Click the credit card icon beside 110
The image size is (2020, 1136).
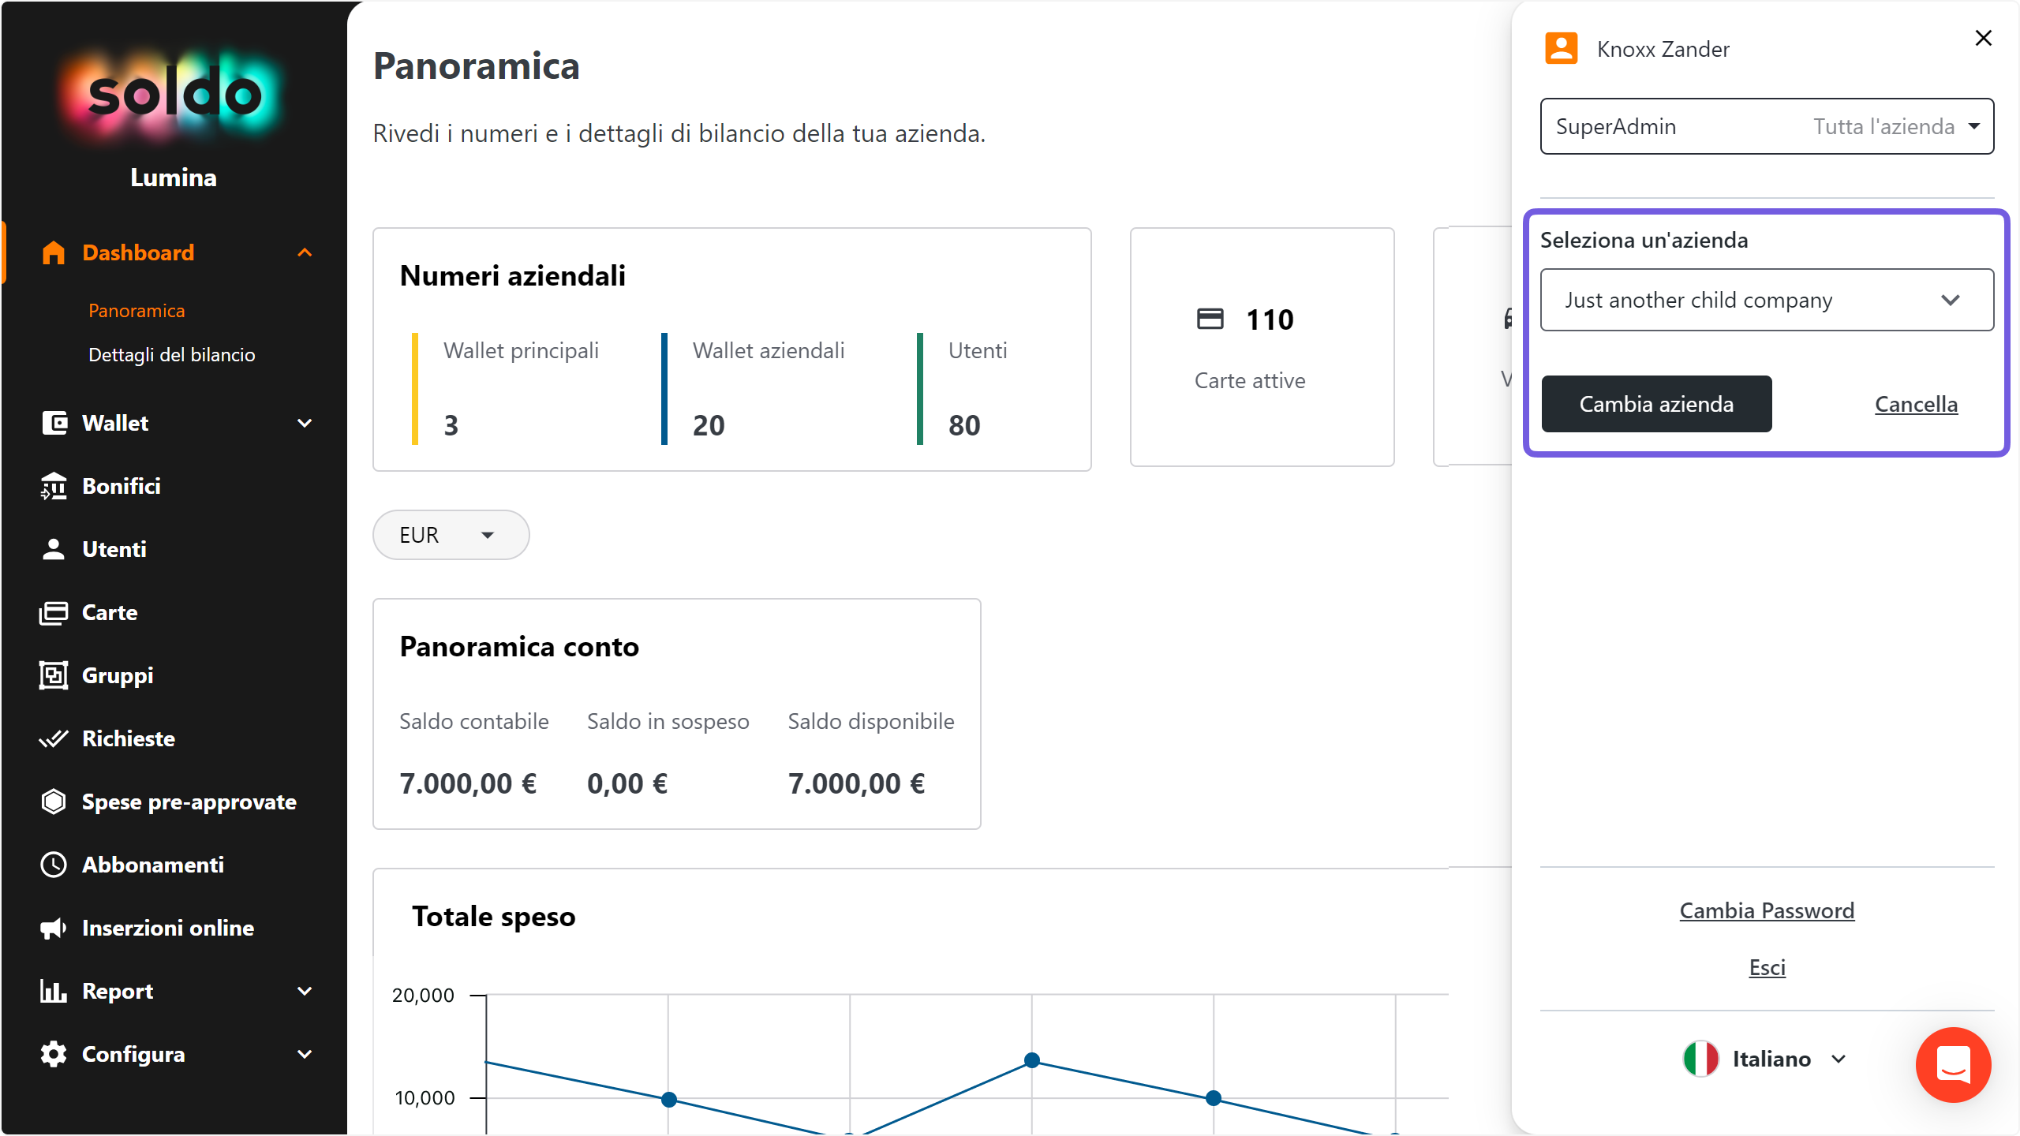(x=1210, y=319)
